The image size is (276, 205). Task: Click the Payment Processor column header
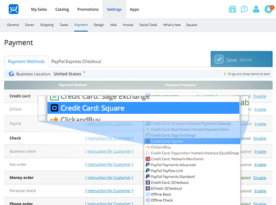[x=181, y=85]
